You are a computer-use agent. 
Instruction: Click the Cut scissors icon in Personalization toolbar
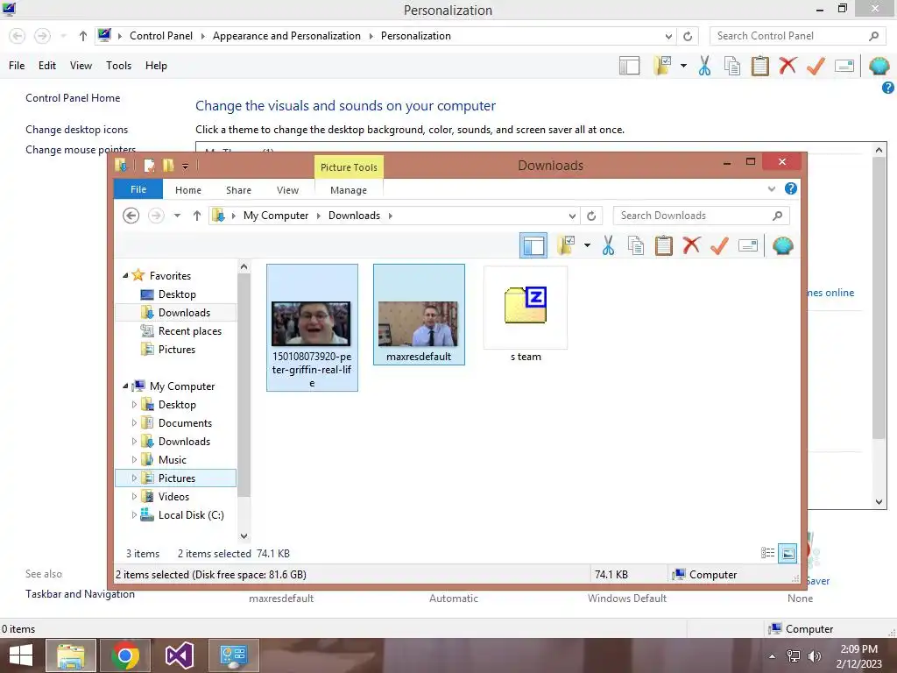pyautogui.click(x=704, y=66)
